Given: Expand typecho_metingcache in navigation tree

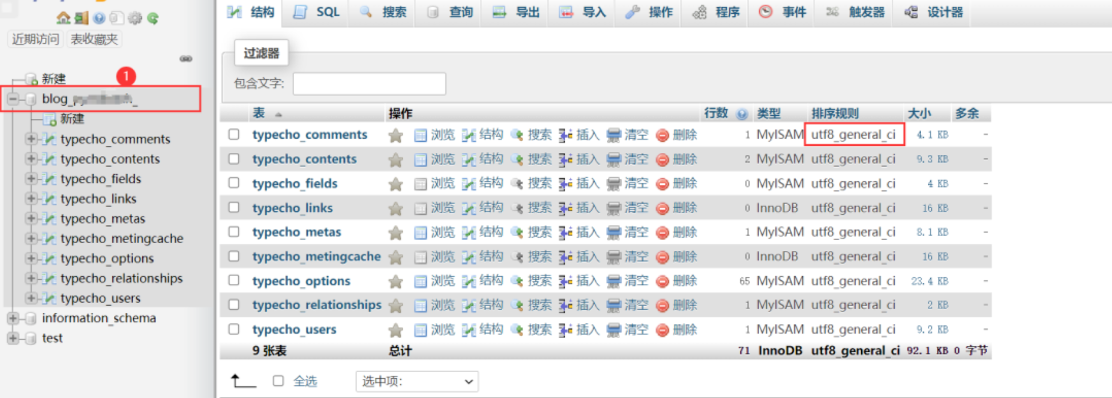Looking at the screenshot, I should coord(31,238).
